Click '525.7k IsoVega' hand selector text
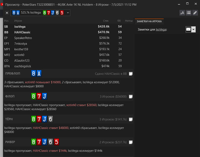 tap(31, 13)
